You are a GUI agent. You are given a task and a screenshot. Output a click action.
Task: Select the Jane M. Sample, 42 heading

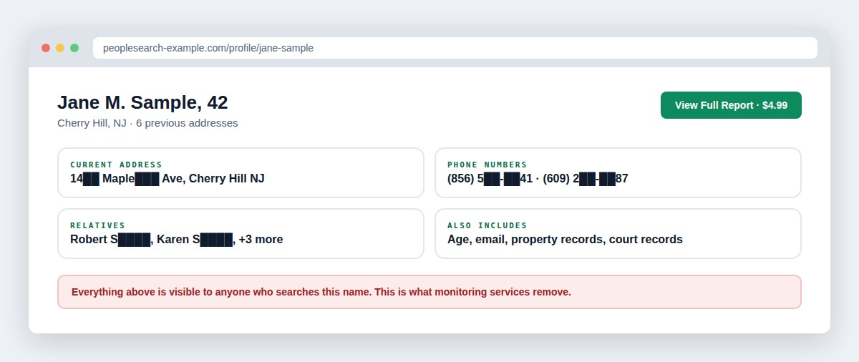[142, 102]
